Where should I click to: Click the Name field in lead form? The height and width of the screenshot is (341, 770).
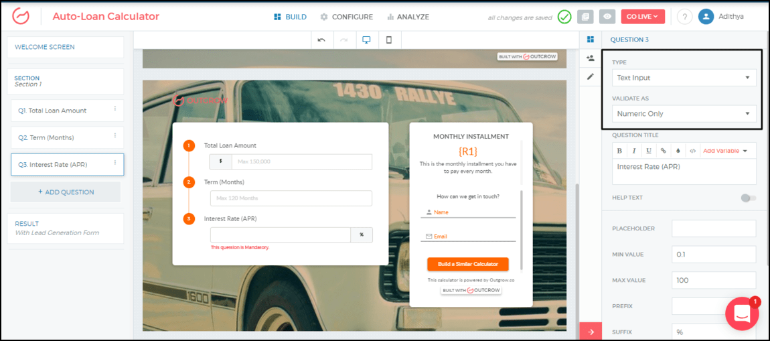pos(468,212)
